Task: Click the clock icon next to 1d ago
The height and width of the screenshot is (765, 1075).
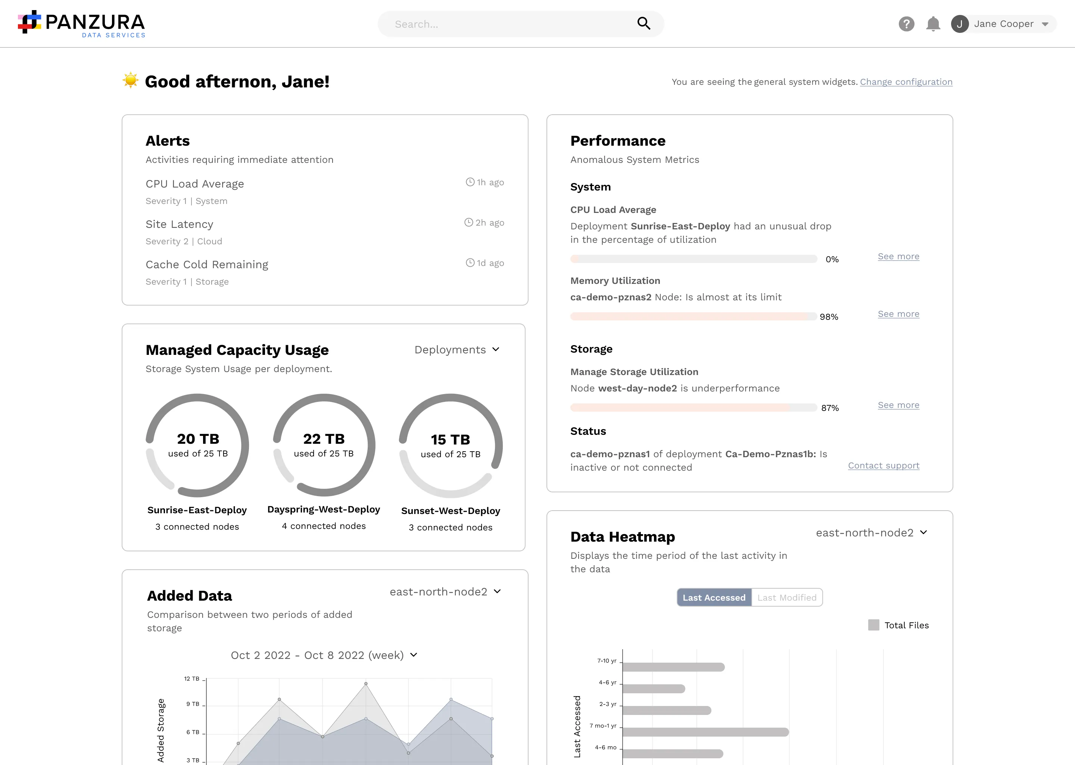Action: (470, 263)
